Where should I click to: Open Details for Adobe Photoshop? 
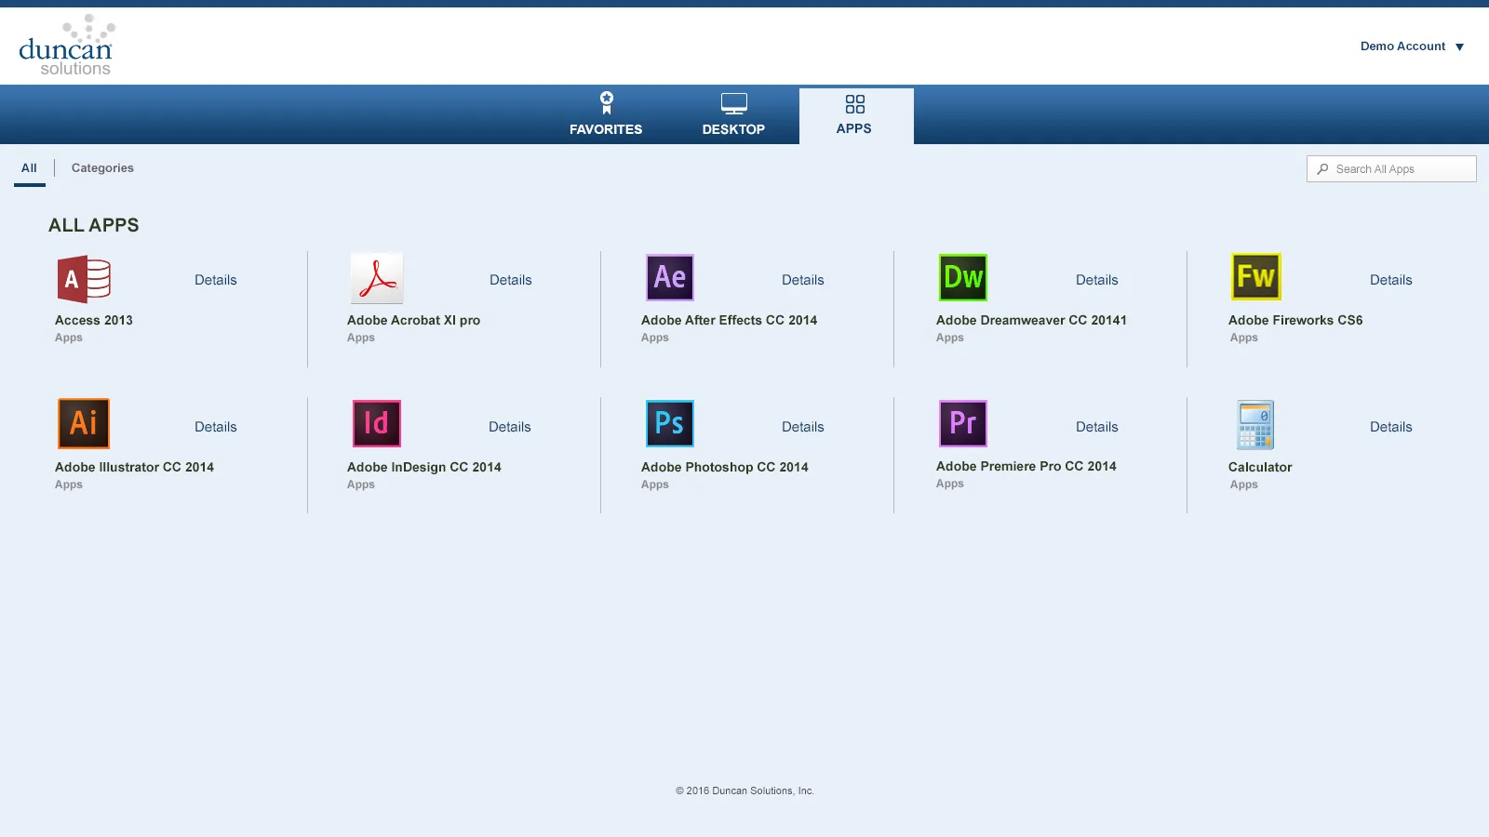[803, 427]
